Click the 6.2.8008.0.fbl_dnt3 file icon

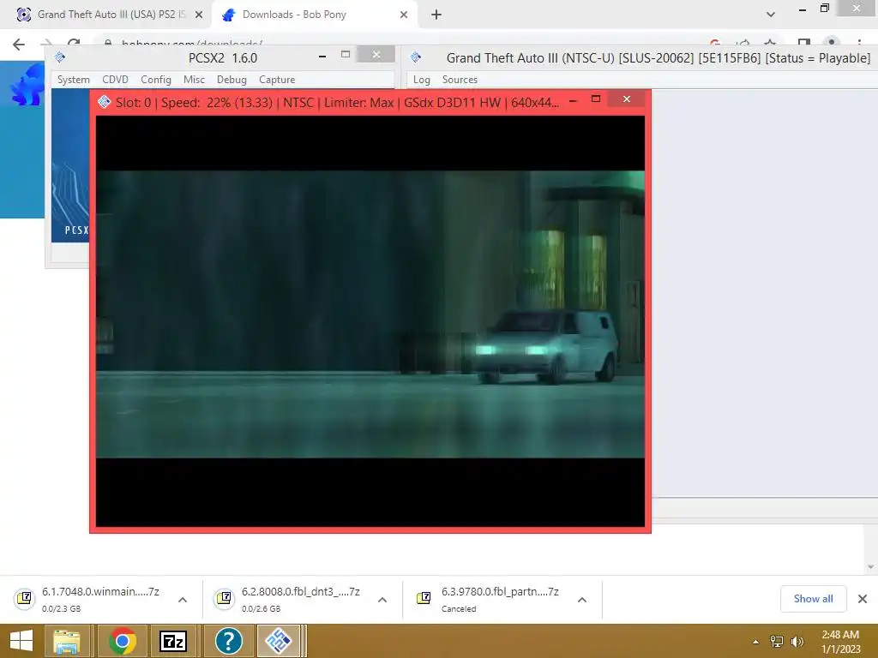[224, 599]
